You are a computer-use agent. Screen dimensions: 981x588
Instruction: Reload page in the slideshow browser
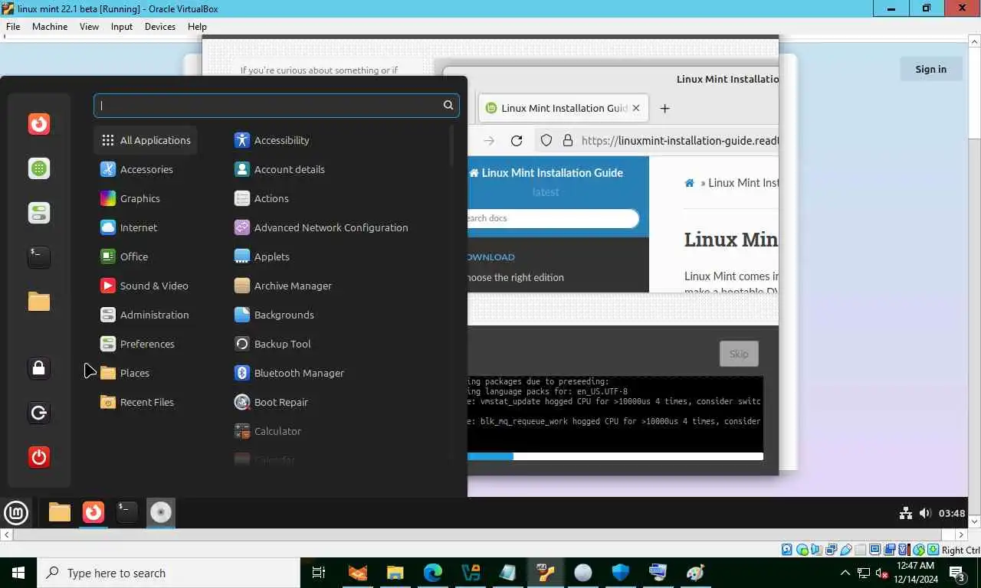click(517, 141)
